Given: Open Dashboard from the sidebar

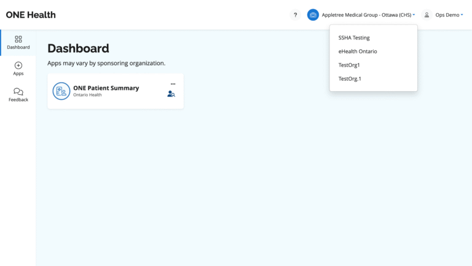Looking at the screenshot, I should coord(18,42).
